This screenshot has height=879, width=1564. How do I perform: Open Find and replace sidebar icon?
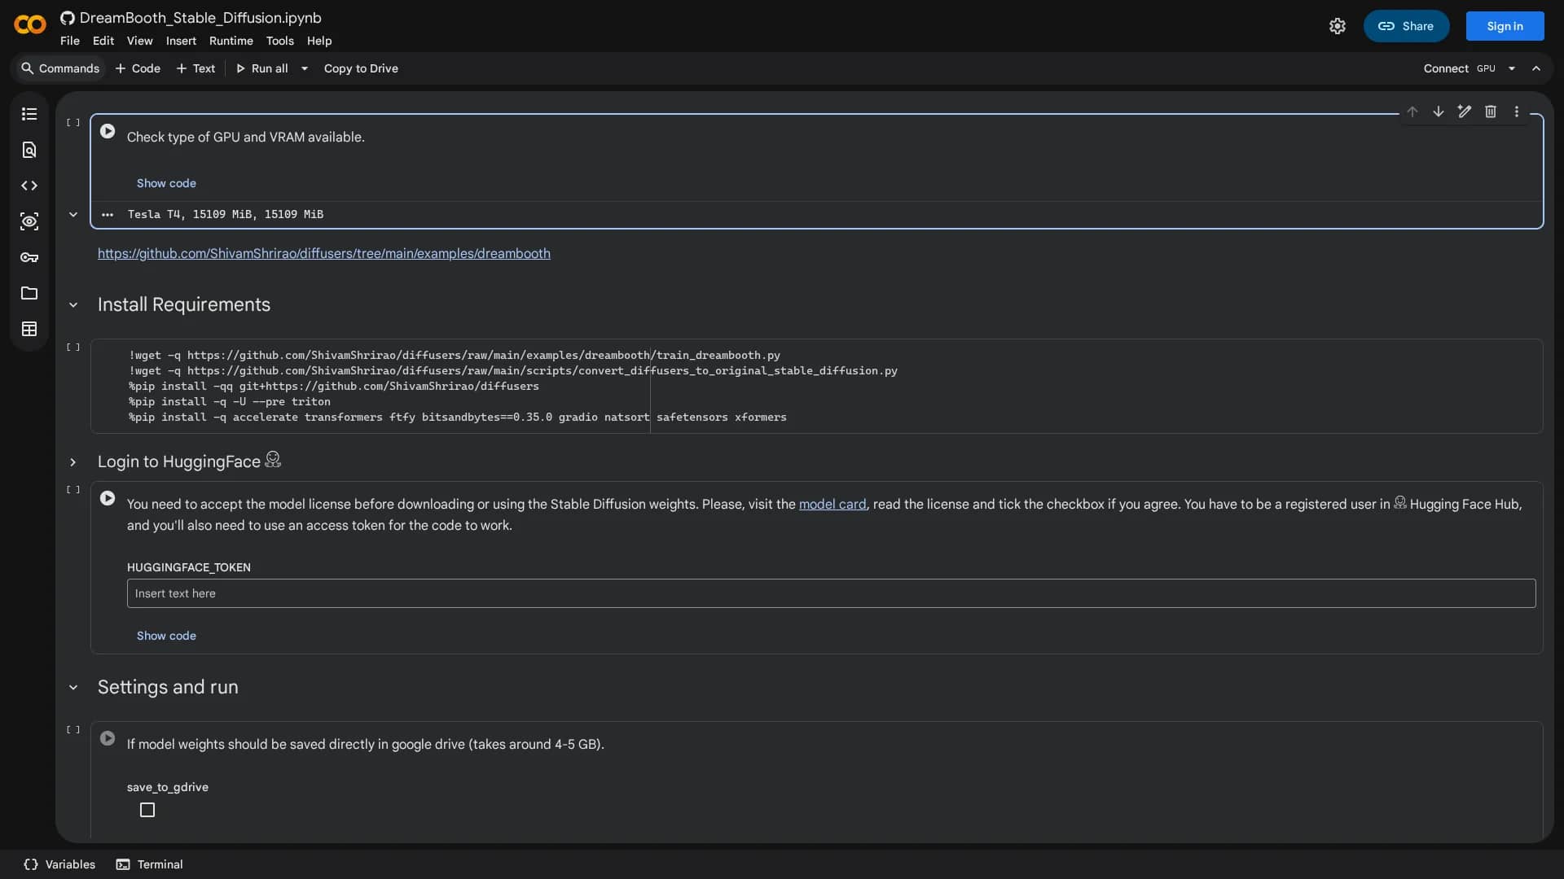(29, 150)
